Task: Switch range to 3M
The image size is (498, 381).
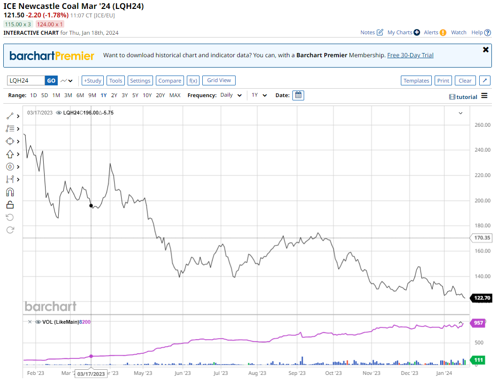Action: point(68,95)
